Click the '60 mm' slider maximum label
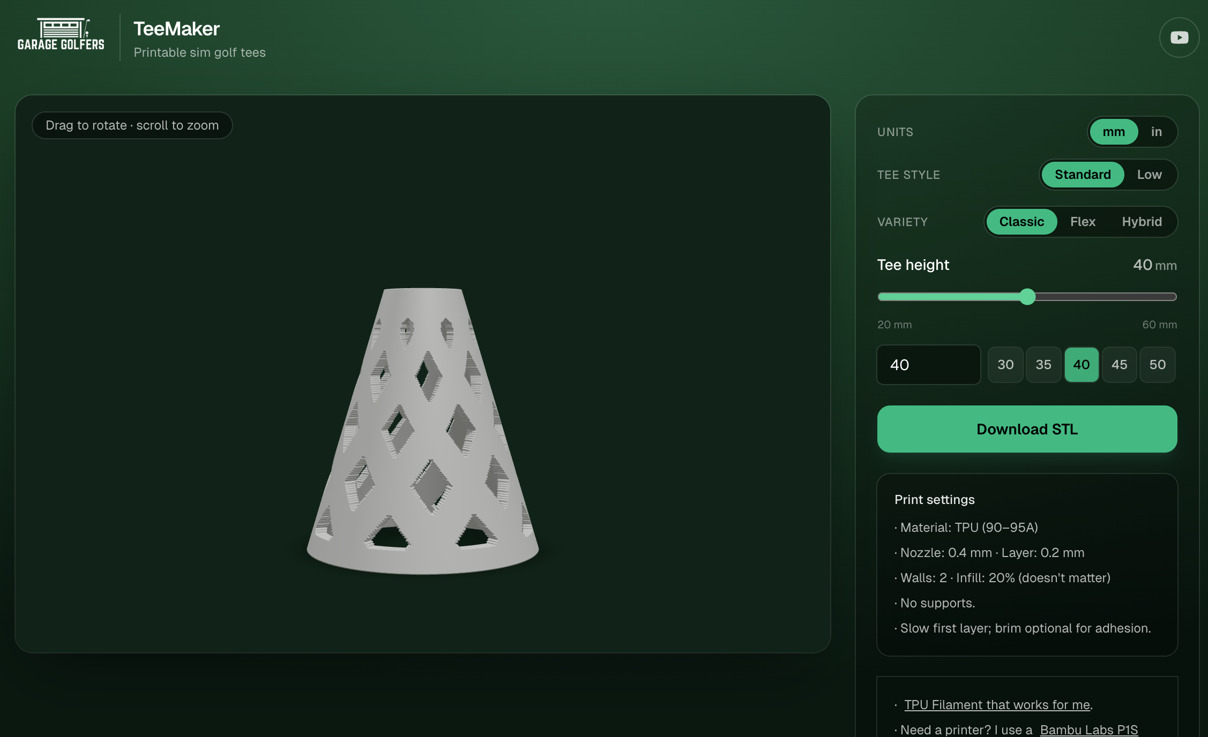This screenshot has width=1208, height=737. (1159, 325)
